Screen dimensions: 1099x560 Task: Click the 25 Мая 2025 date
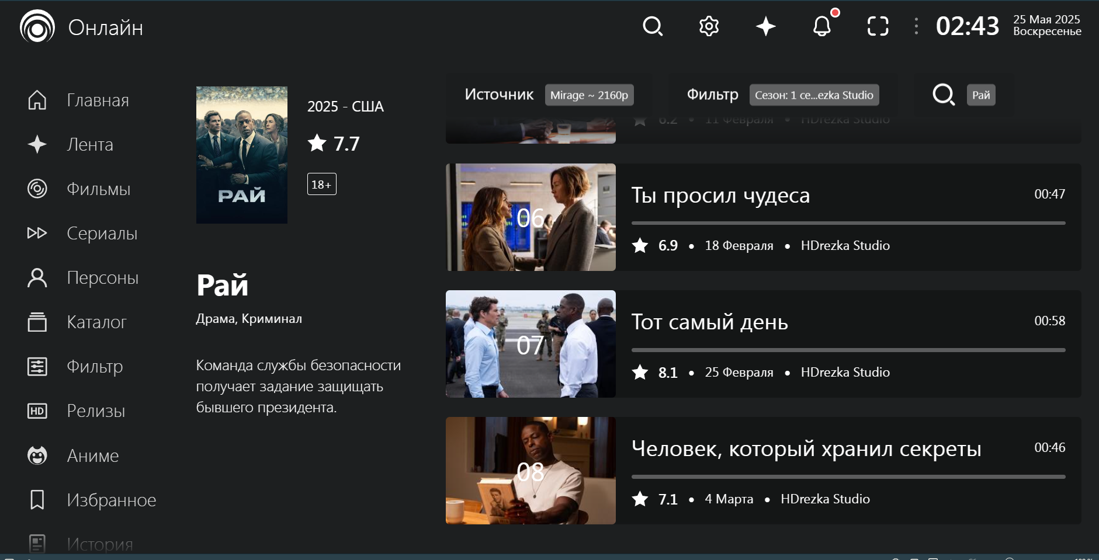coord(1046,19)
